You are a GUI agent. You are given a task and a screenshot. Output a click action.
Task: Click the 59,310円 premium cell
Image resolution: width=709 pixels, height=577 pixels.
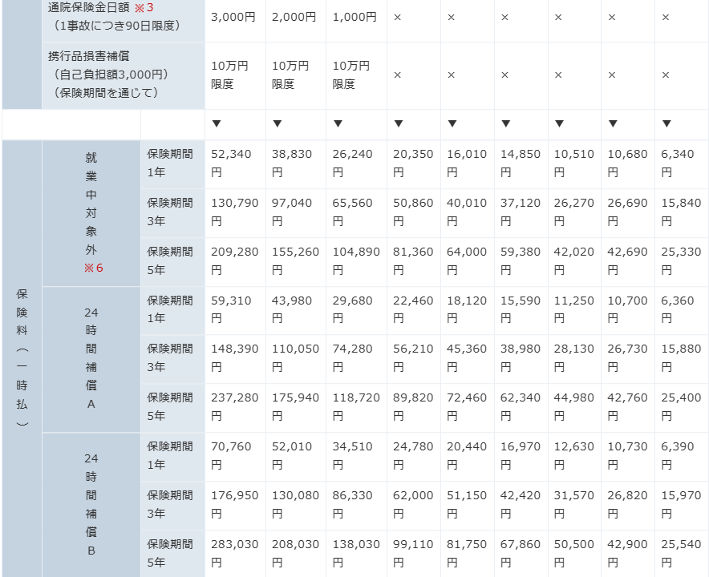235,310
